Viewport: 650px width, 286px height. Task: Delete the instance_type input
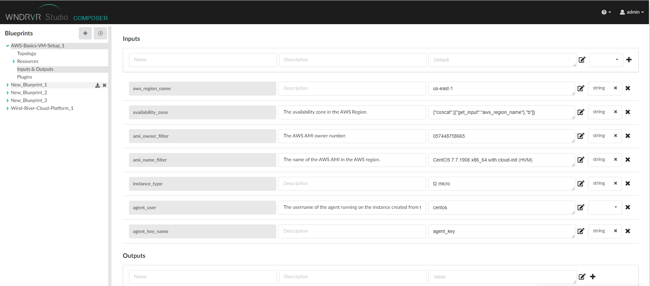pyautogui.click(x=628, y=184)
